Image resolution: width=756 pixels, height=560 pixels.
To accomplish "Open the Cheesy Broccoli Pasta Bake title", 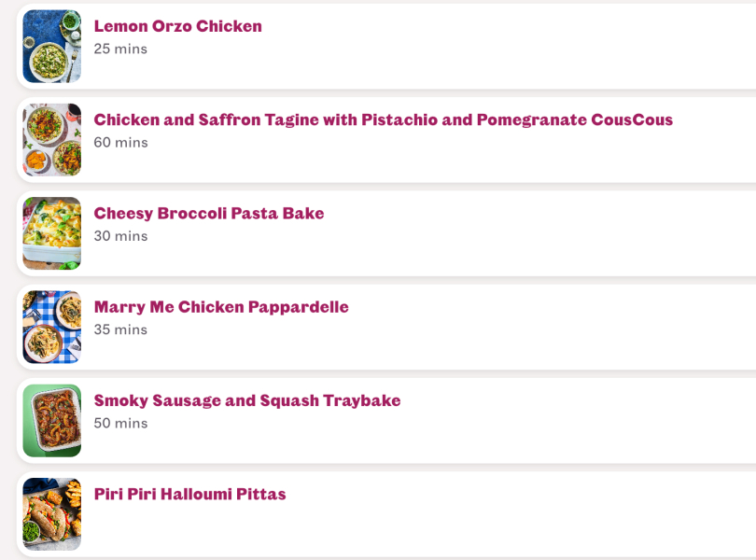I will coord(209,213).
